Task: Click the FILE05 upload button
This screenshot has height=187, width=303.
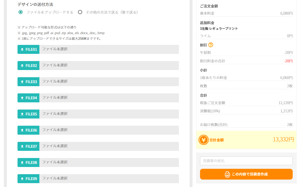Action: [29, 114]
